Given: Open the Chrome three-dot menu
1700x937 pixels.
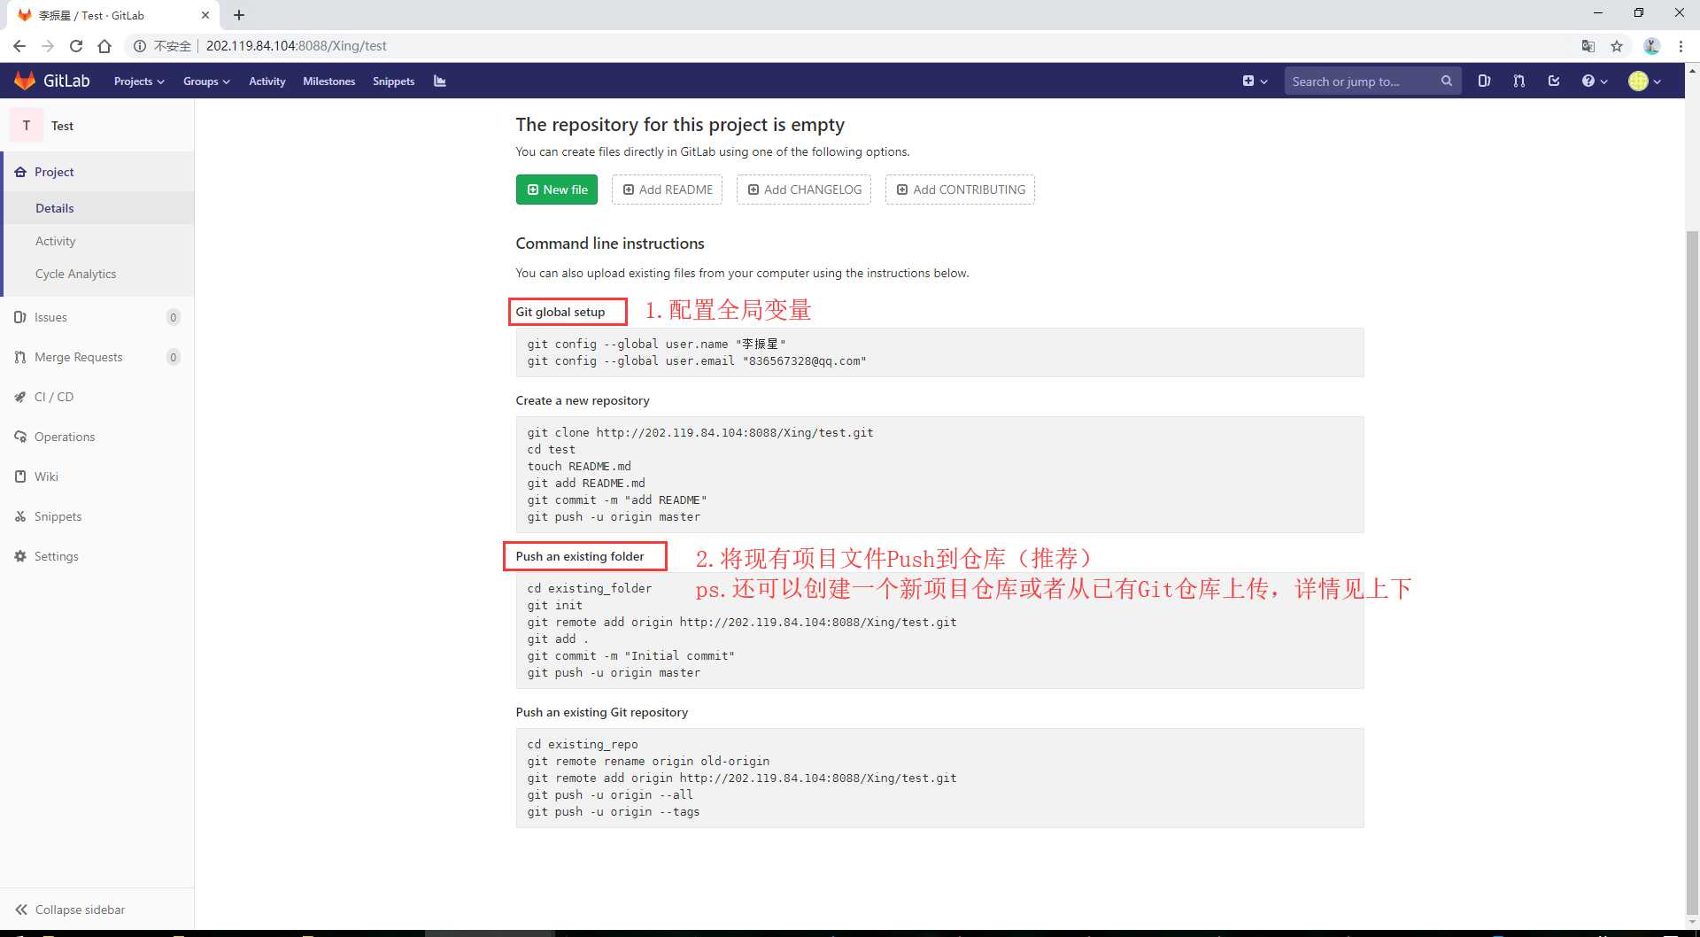Looking at the screenshot, I should tap(1681, 46).
